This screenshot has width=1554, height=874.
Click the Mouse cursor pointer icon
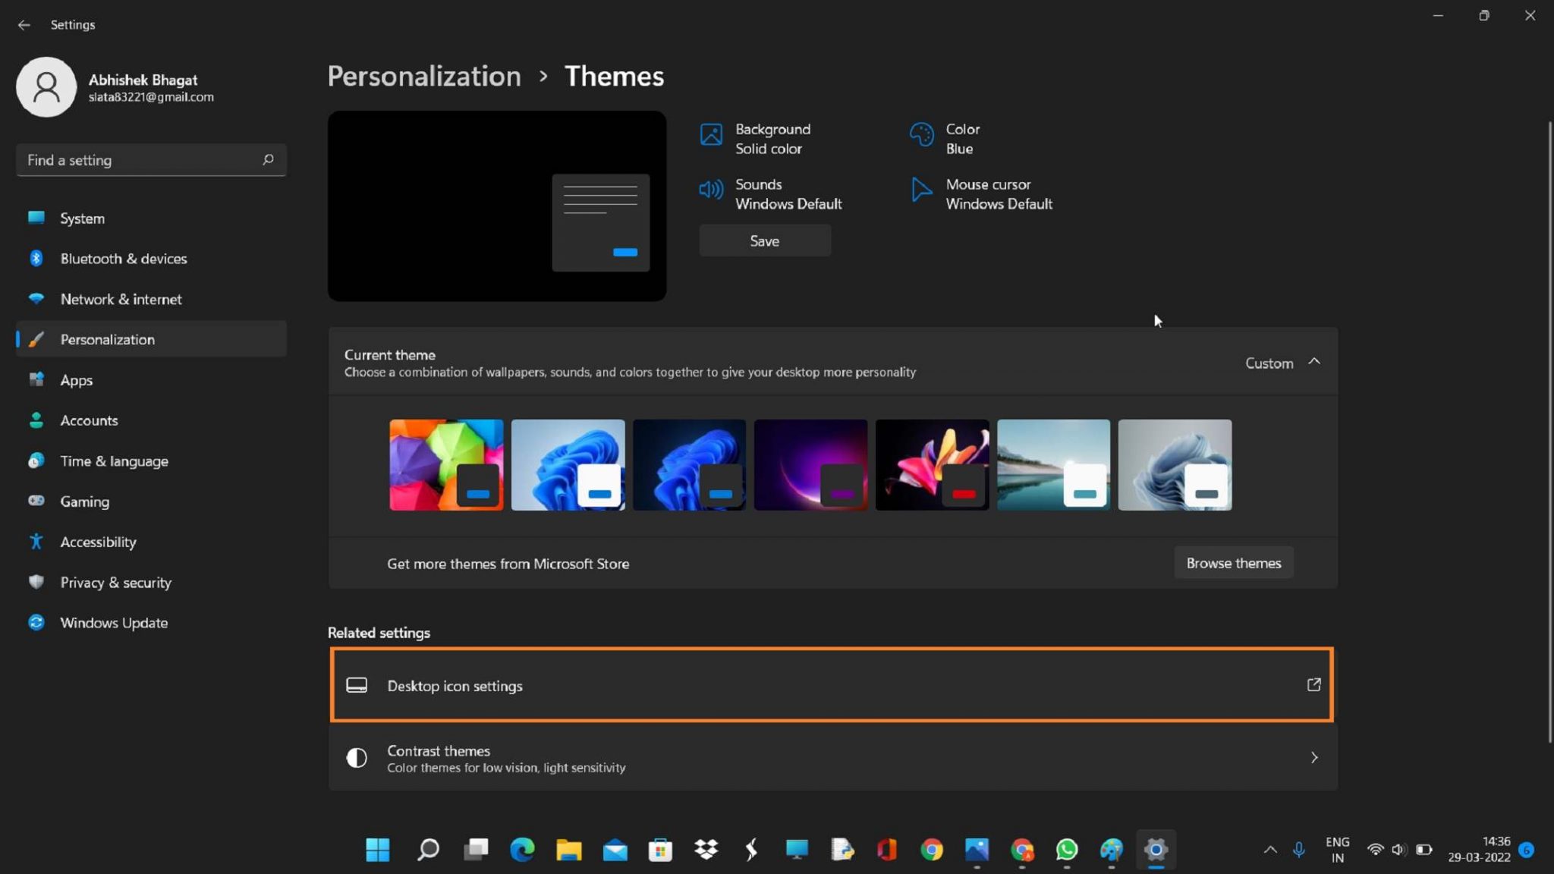coord(920,190)
